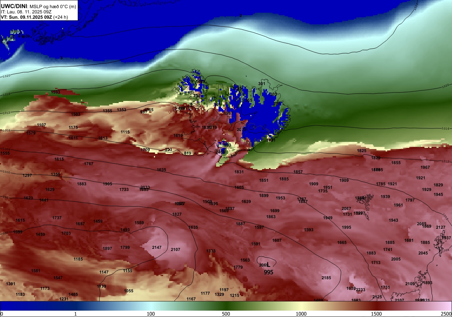Click the 1185 height value

[x=78, y=259]
